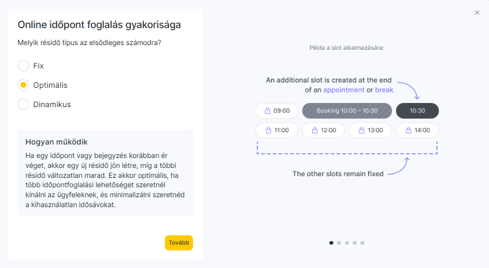Click the lock icon on the 11:00 slot
This screenshot has height=268, width=489.
[x=267, y=130]
